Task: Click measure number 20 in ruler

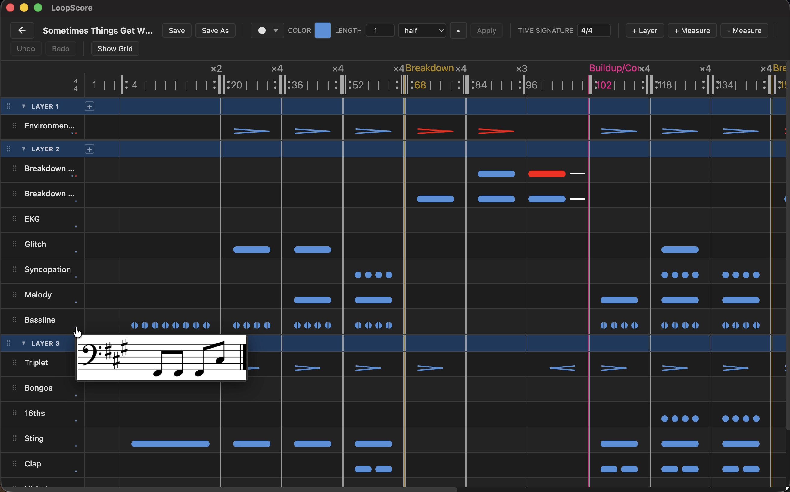Action: coord(237,85)
